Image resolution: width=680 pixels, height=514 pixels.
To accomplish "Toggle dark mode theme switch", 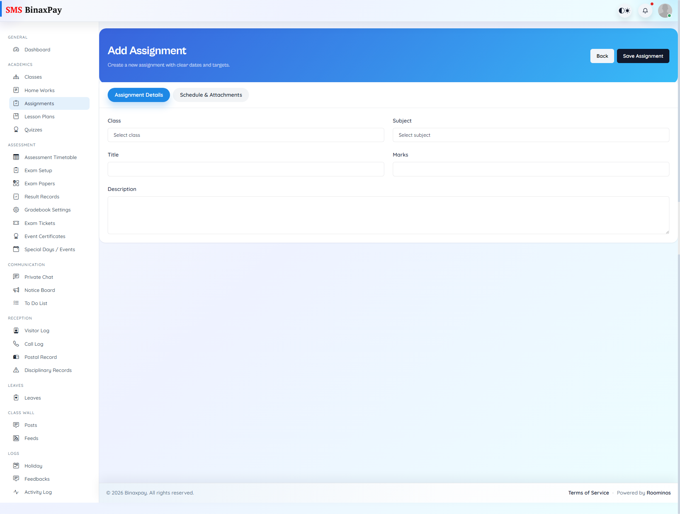I will (x=624, y=10).
